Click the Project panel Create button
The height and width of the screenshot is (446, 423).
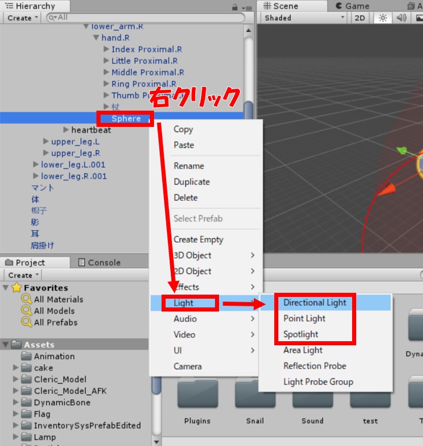23,275
